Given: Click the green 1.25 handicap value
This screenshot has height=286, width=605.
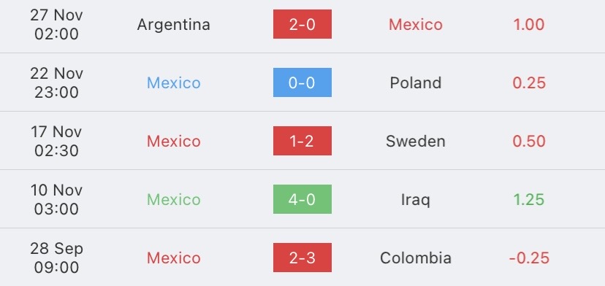Looking at the screenshot, I should point(529,200).
